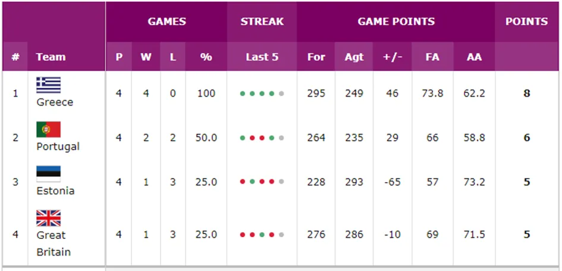The height and width of the screenshot is (271, 562).
Task: Click the POINTS header
Action: (x=526, y=21)
